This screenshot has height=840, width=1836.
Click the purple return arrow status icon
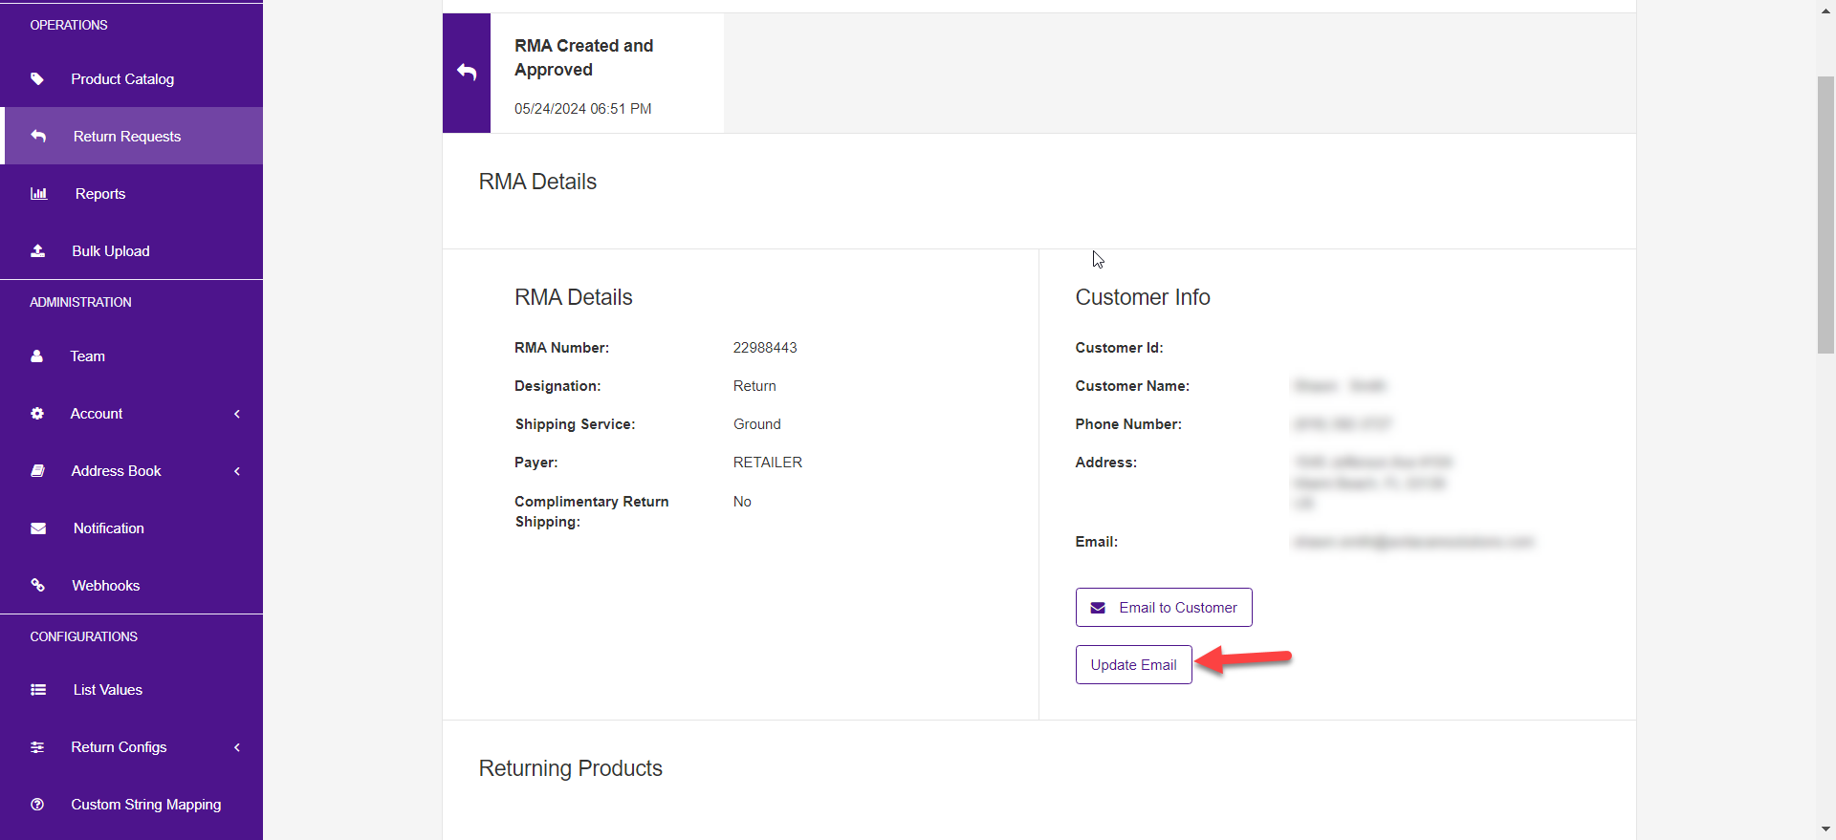tap(467, 73)
